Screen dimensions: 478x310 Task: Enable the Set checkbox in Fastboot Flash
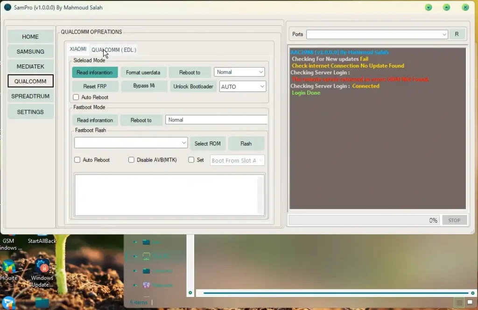[191, 160]
